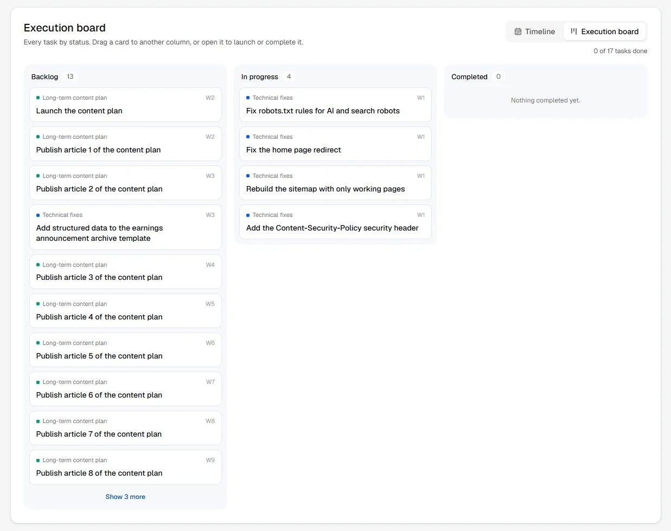This screenshot has width=671, height=531.
Task: Select the Execution board tab
Action: point(604,31)
